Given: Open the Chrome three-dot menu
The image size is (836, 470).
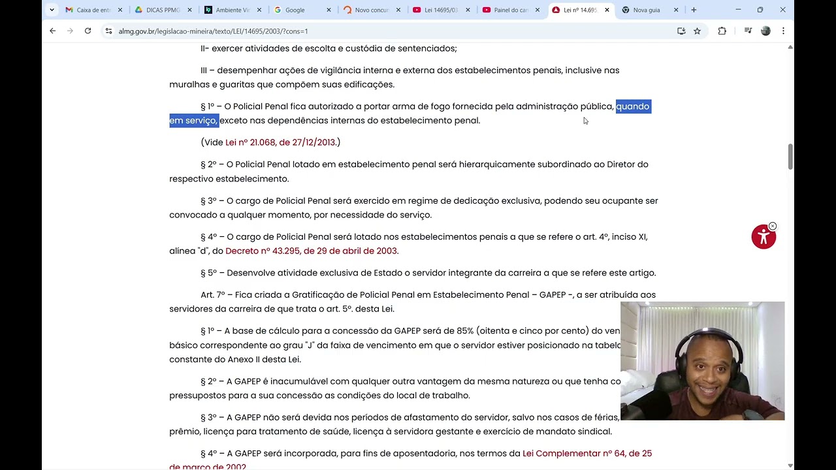Looking at the screenshot, I should tap(783, 31).
